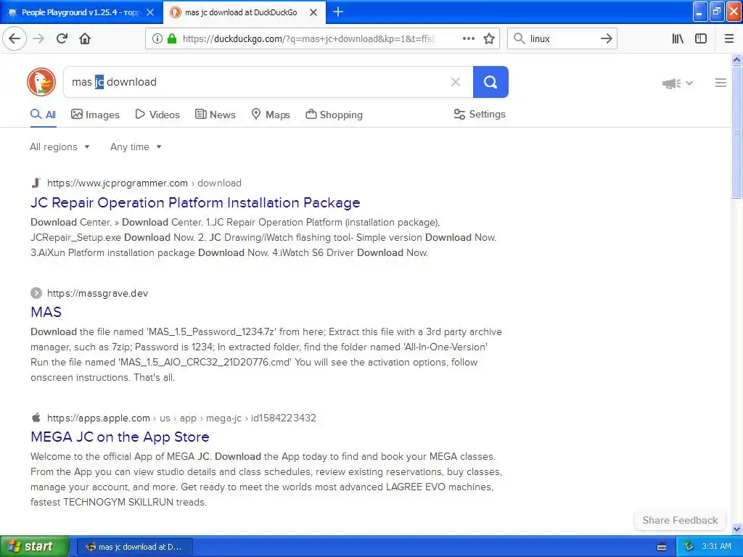Click the Apple favicon beside apps.apple.com

[x=36, y=418]
